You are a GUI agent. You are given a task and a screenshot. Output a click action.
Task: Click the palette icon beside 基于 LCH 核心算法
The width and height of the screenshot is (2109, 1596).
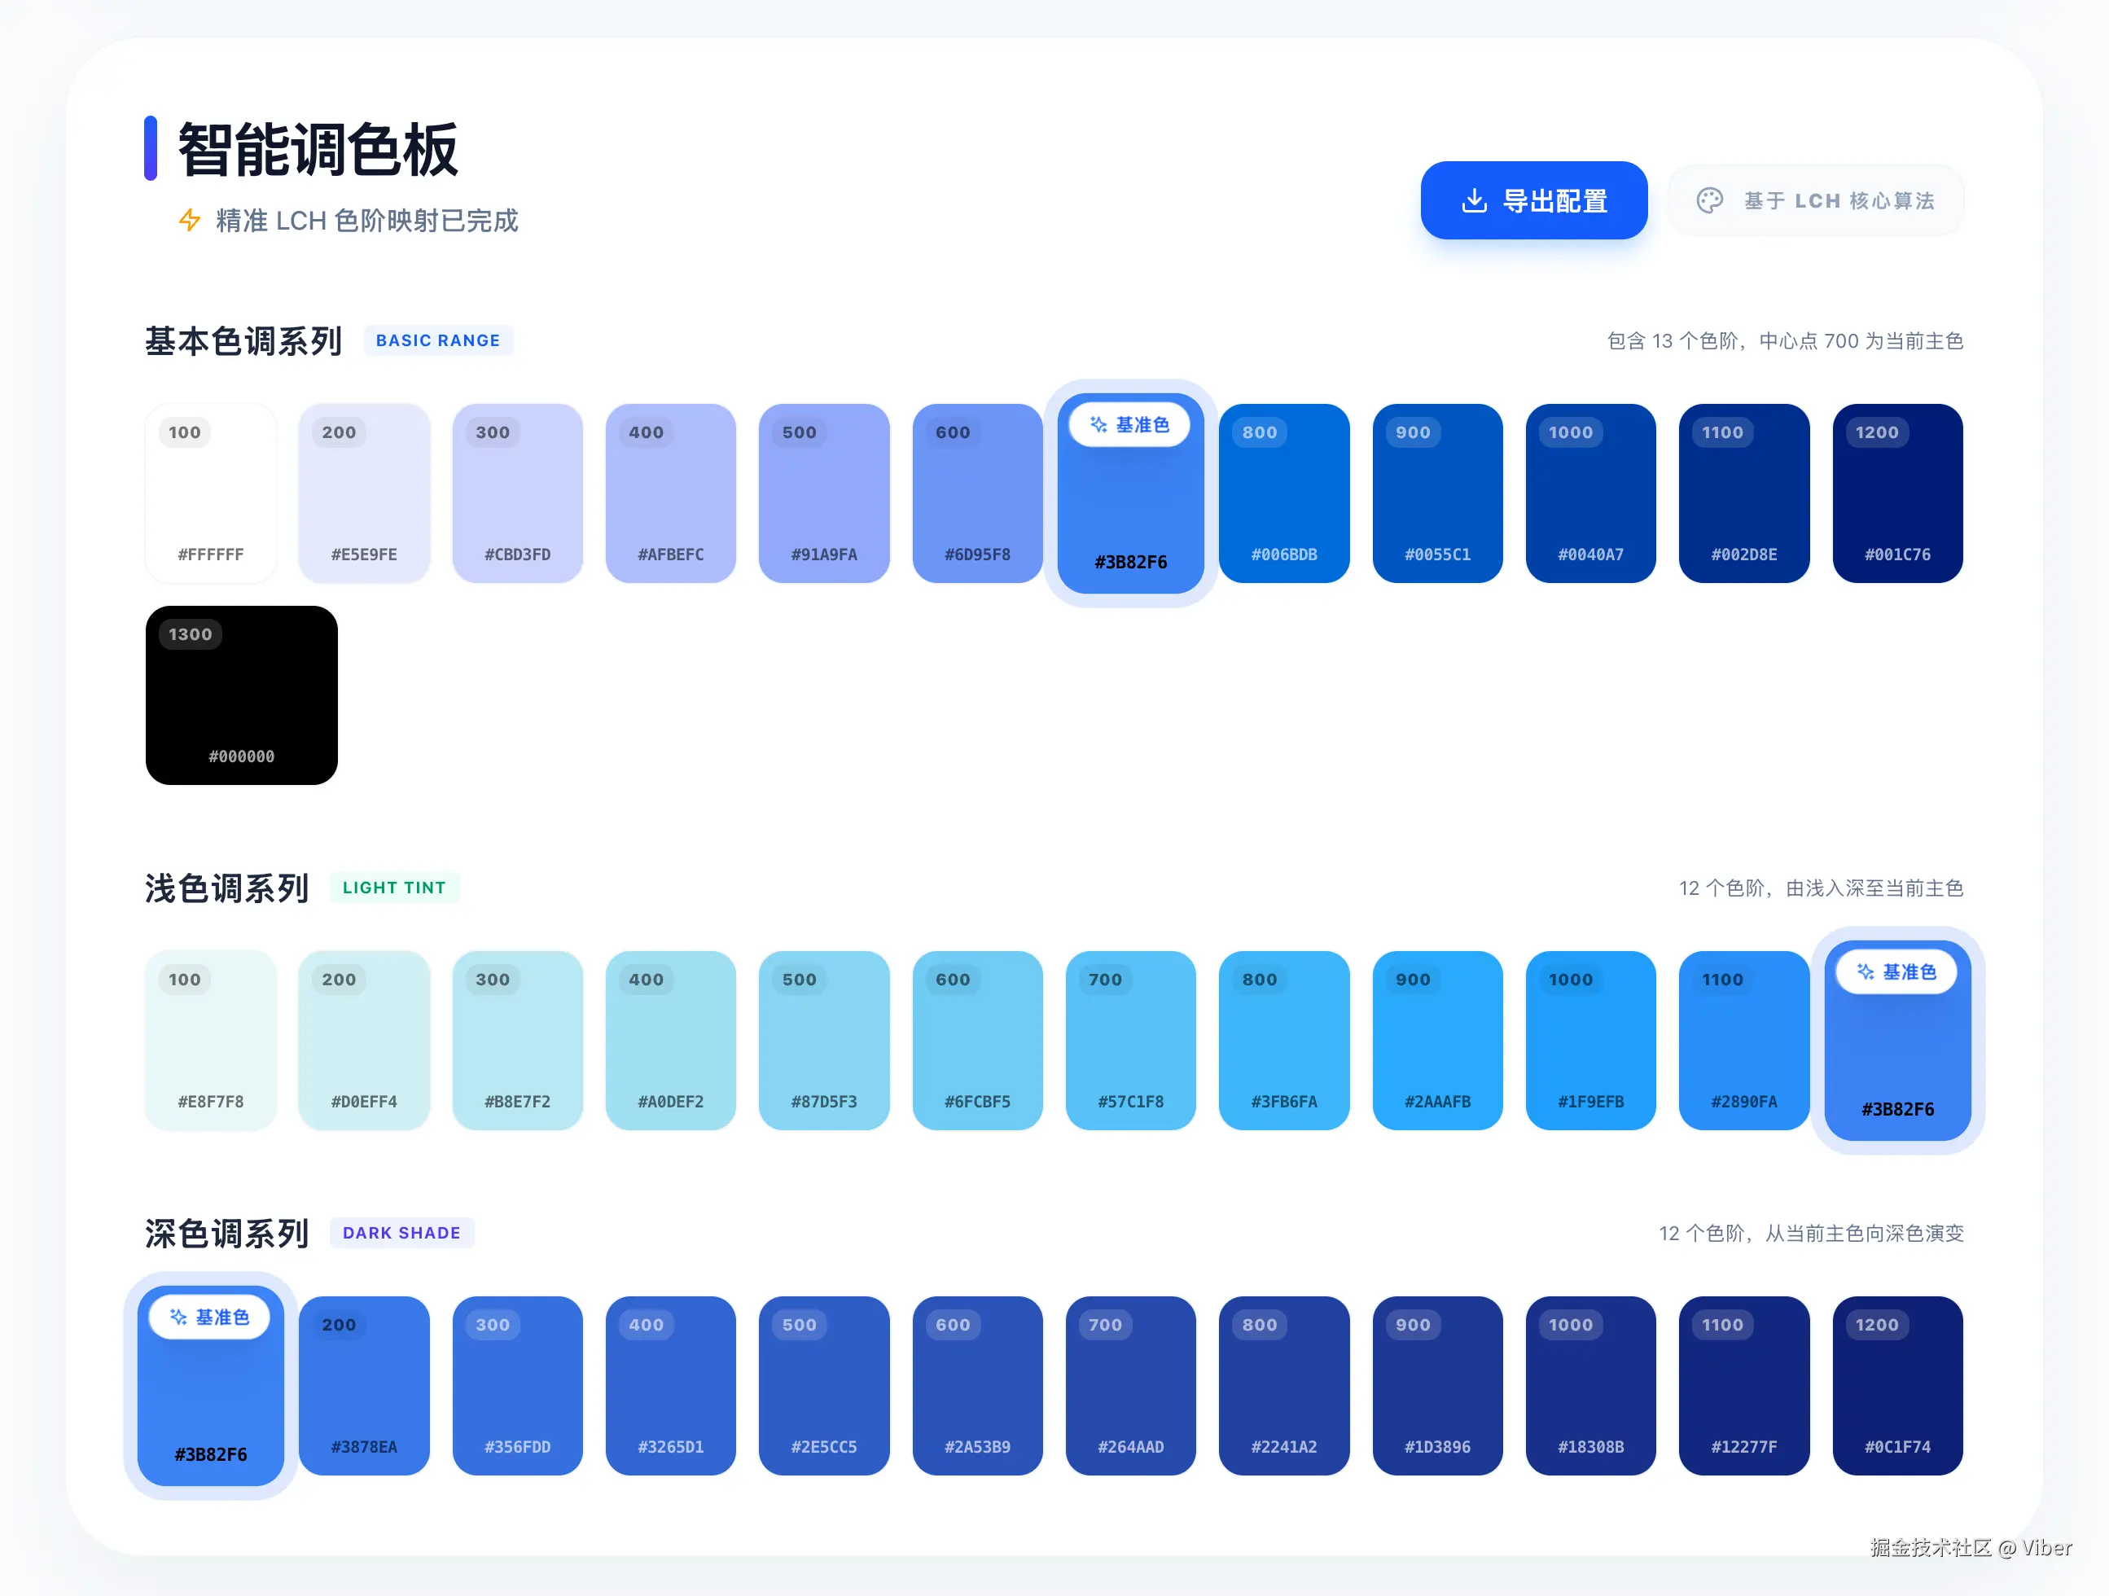pos(1709,200)
